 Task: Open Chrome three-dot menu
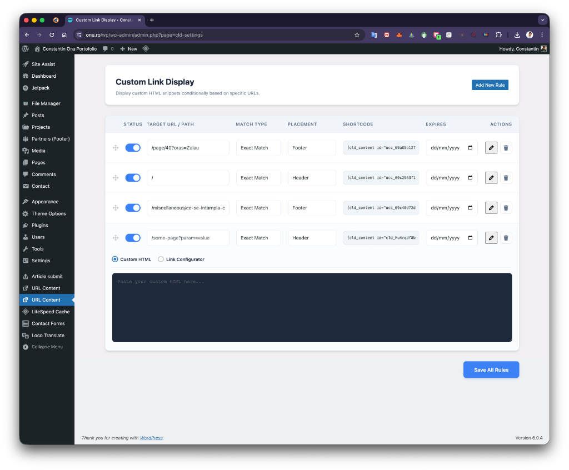[542, 35]
